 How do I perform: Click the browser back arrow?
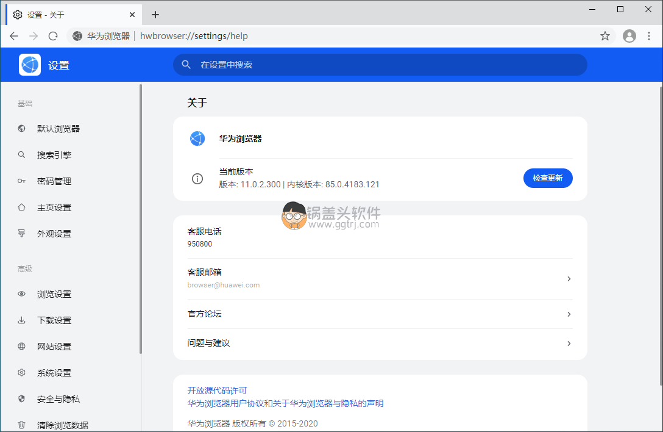(14, 36)
